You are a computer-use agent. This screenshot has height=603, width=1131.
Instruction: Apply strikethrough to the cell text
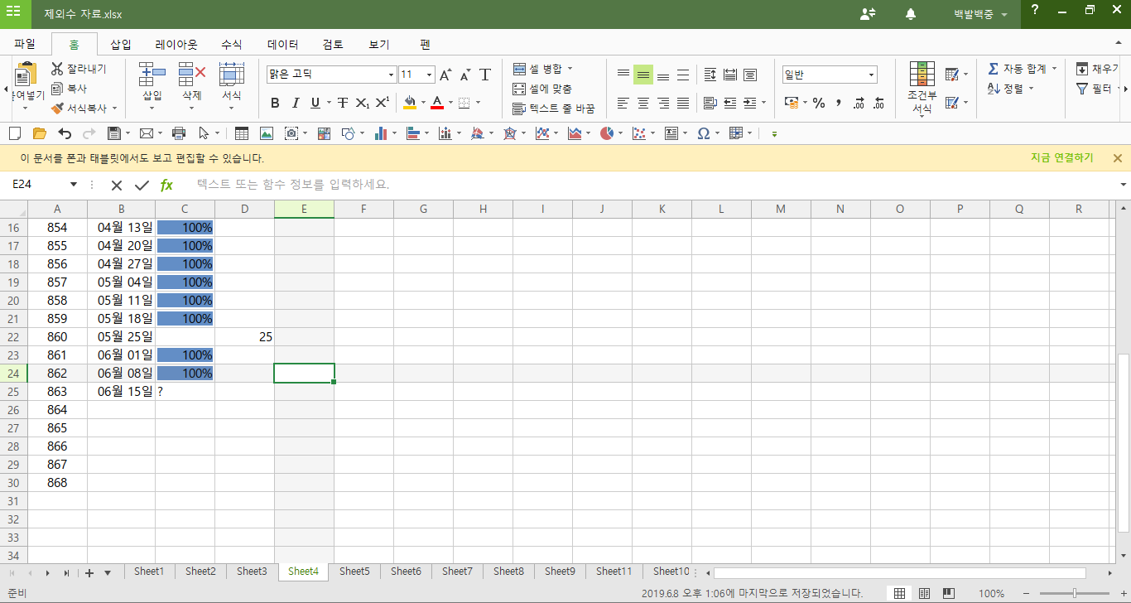pos(342,104)
